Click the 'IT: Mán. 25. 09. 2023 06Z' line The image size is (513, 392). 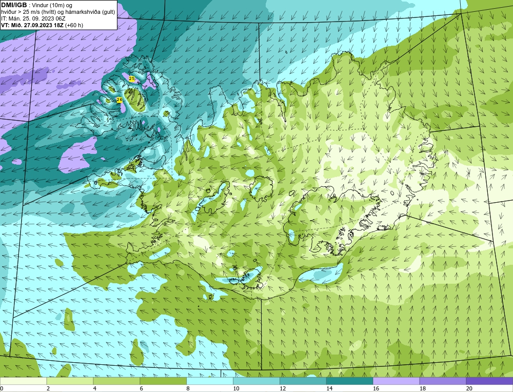[x=33, y=18]
